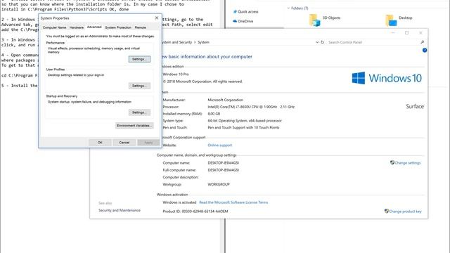The width and height of the screenshot is (450, 253).
Task: Select the Desktop folder icon
Action: point(391,20)
